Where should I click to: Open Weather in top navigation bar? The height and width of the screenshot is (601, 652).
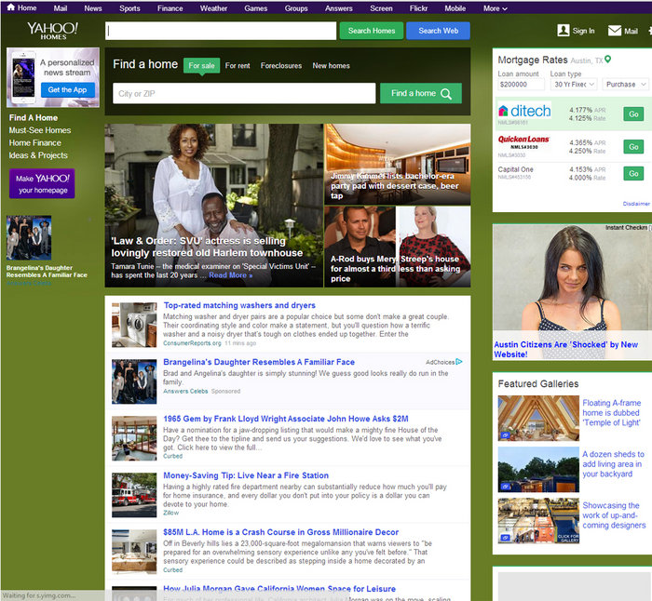tap(213, 8)
